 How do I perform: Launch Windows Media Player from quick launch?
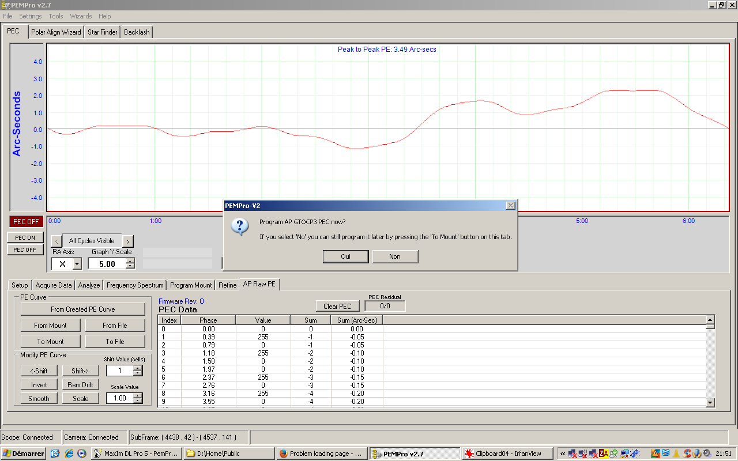click(x=82, y=454)
